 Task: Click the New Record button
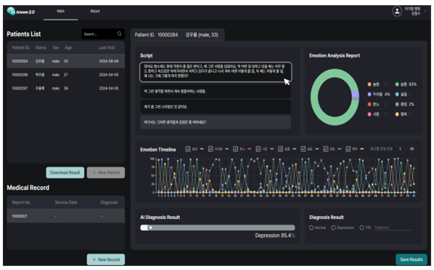click(x=105, y=260)
